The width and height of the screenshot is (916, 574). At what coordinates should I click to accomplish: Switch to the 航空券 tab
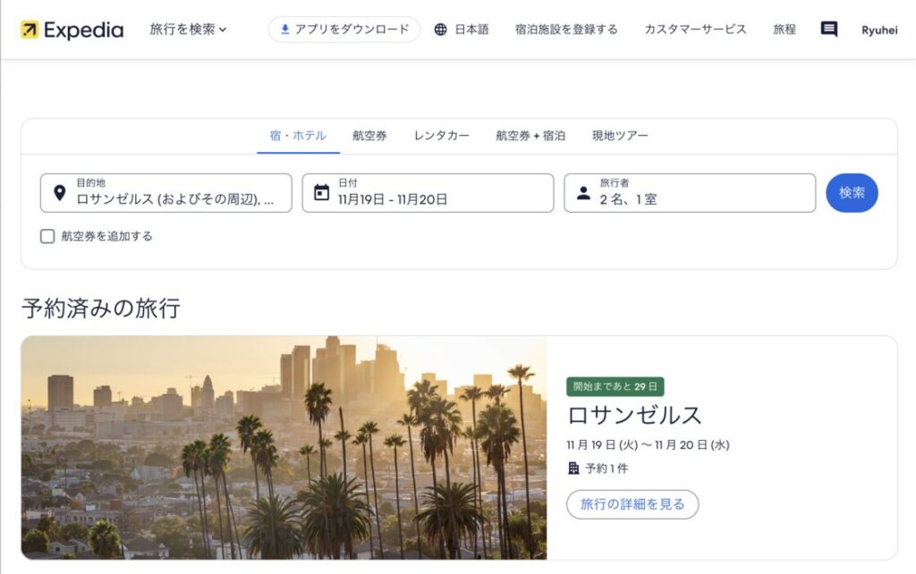[x=369, y=136]
